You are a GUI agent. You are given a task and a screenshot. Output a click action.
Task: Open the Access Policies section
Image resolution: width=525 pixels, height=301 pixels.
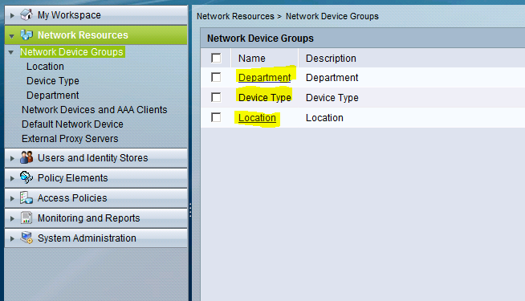point(96,198)
